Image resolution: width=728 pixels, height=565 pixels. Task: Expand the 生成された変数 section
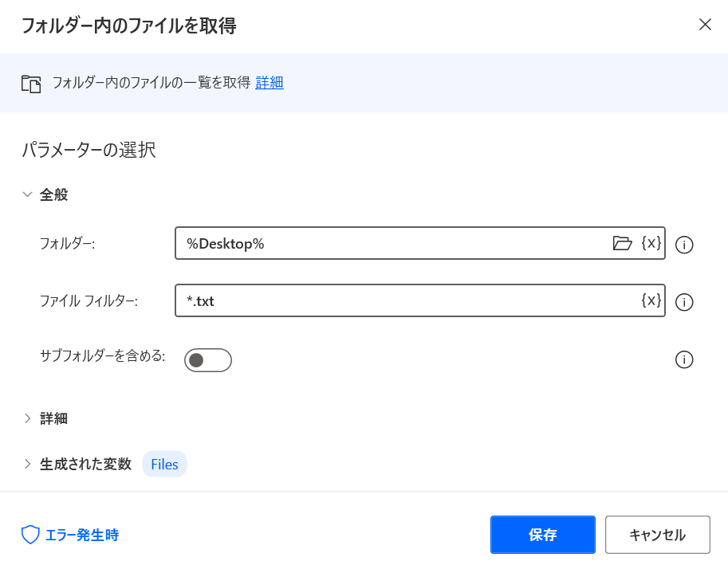(x=77, y=464)
